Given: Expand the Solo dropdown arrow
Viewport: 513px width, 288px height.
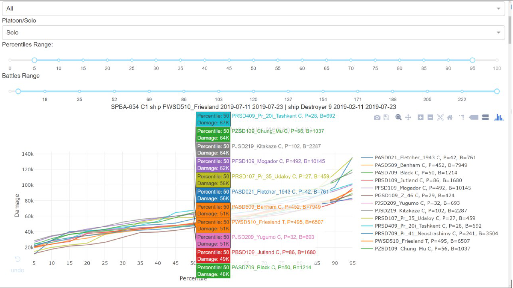Looking at the screenshot, I should click(499, 32).
